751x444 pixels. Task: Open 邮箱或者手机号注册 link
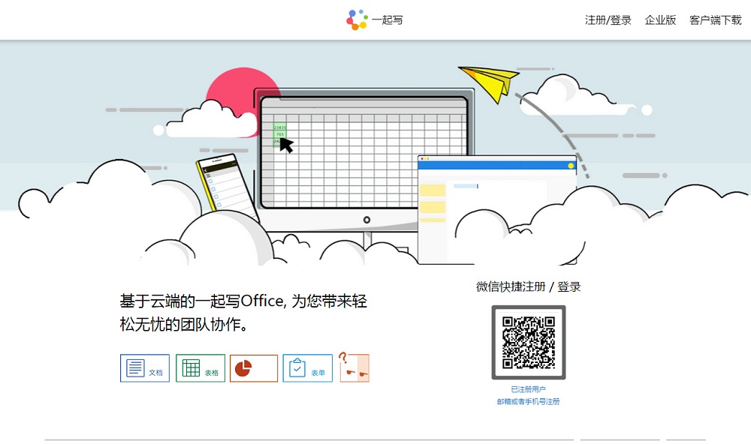point(528,401)
